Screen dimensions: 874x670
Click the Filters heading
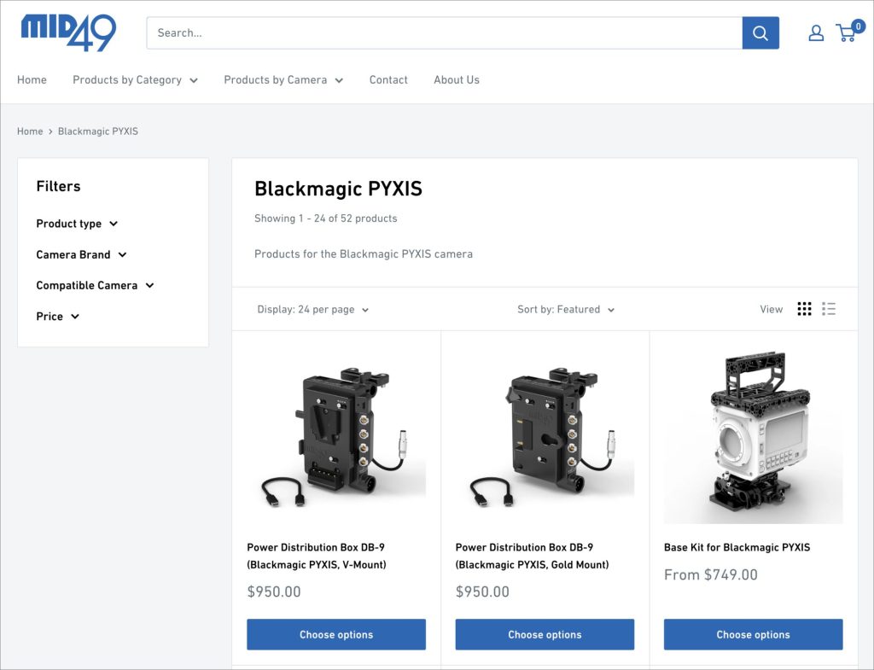[x=58, y=186]
